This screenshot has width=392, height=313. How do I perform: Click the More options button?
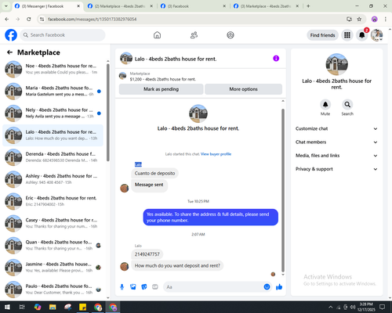pyautogui.click(x=243, y=89)
